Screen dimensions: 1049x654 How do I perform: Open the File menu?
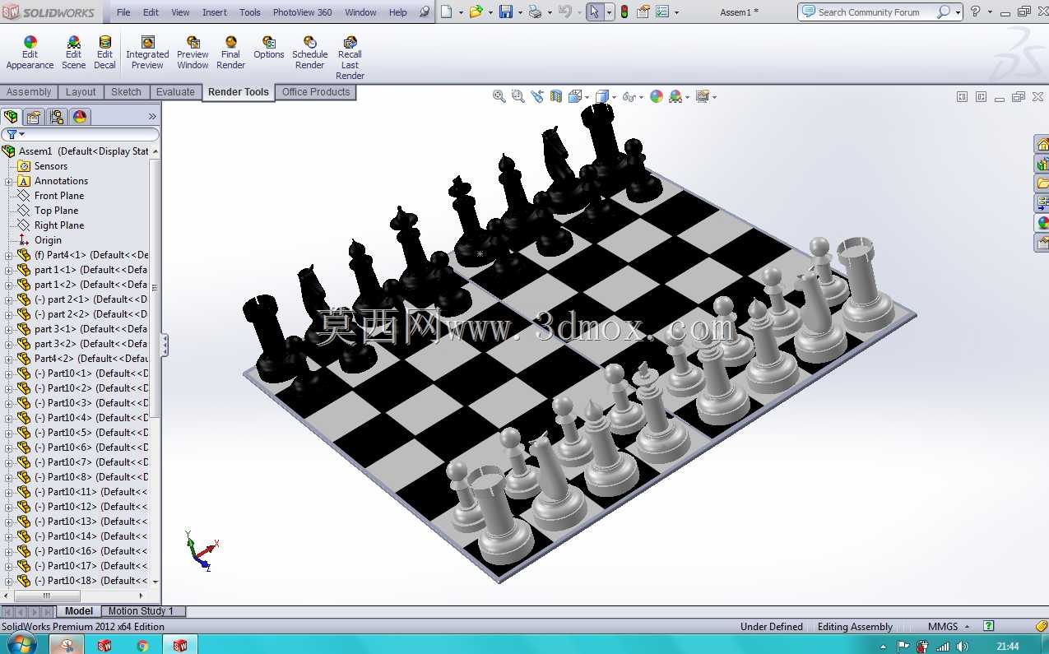coord(123,12)
